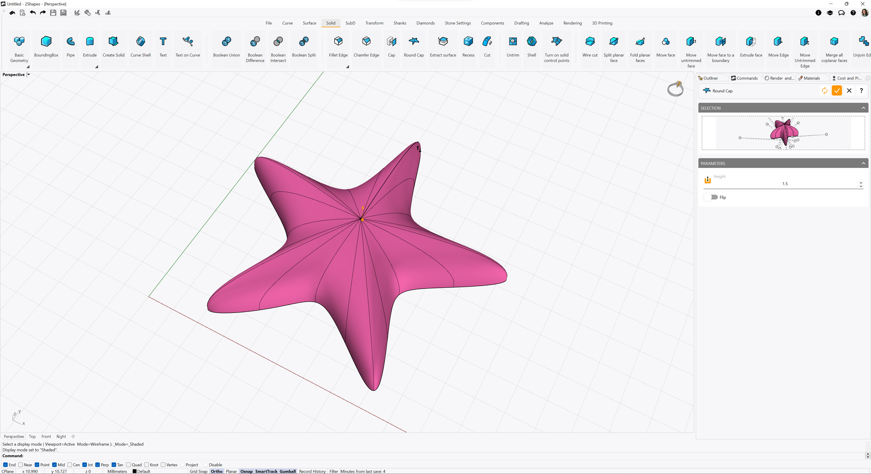Enable the Near osnap checkbox
The width and height of the screenshot is (871, 474).
click(20, 465)
